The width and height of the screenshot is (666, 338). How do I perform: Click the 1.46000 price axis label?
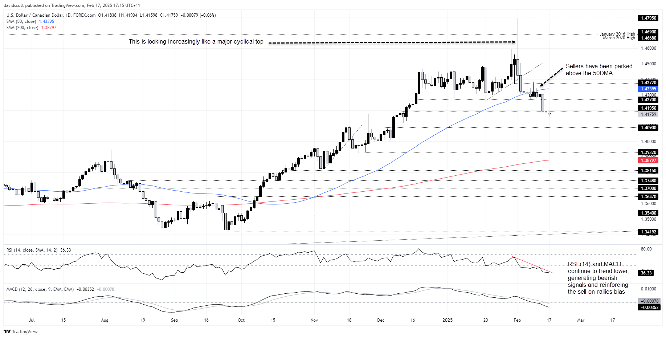(x=649, y=48)
